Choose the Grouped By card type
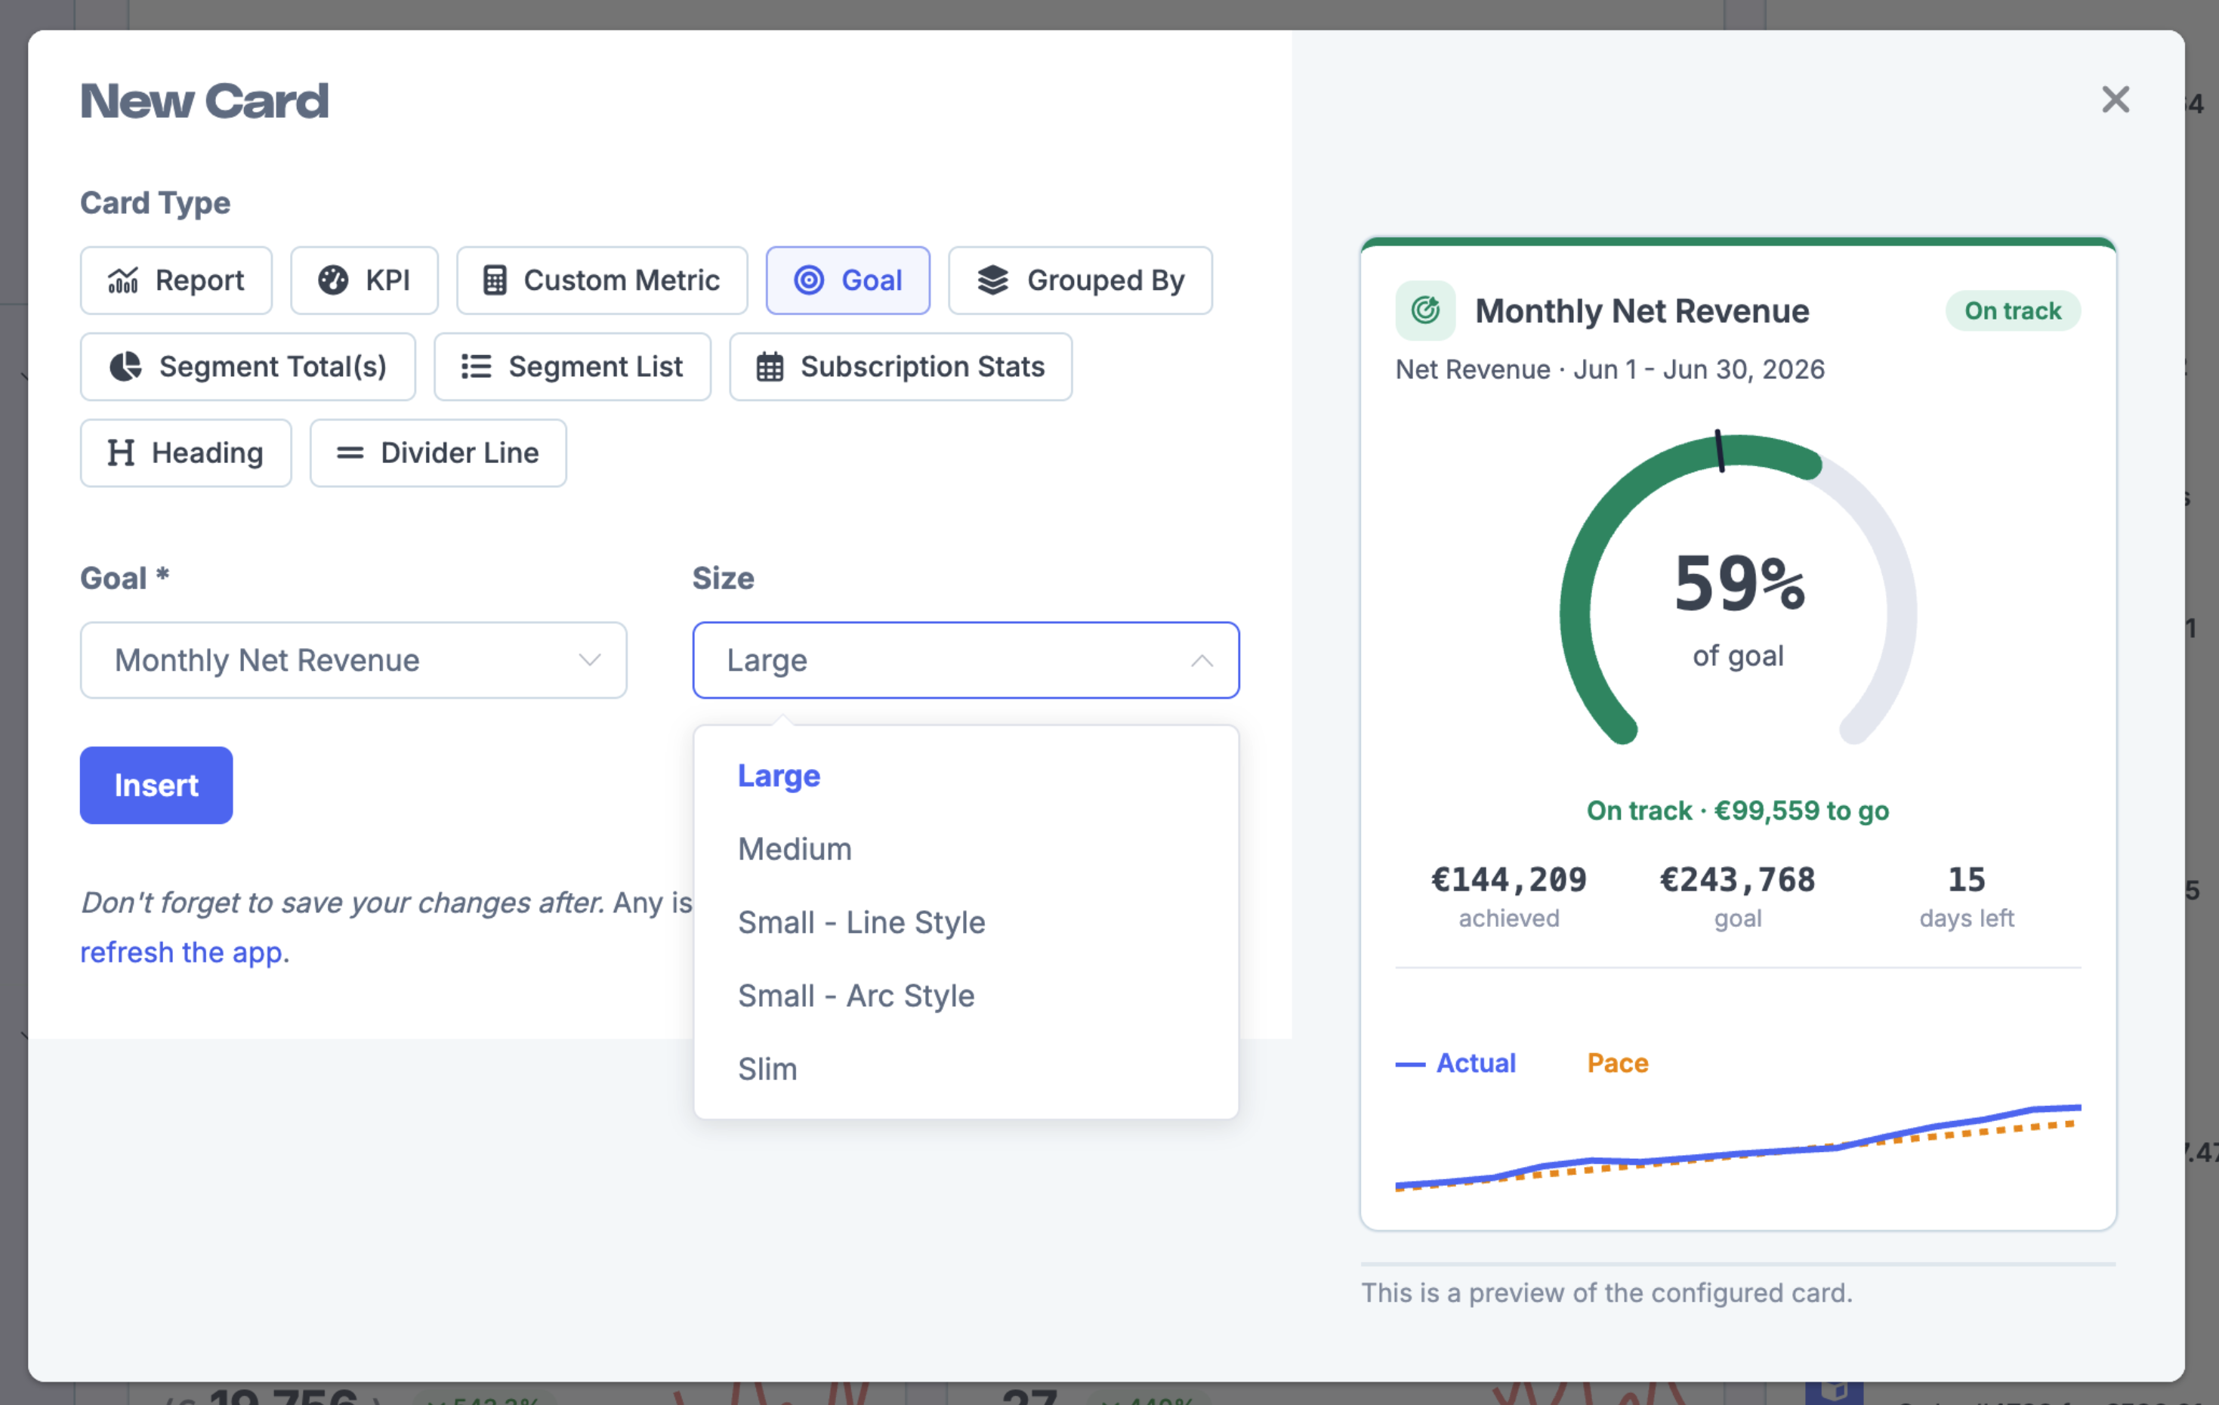The width and height of the screenshot is (2219, 1405). tap(1080, 280)
